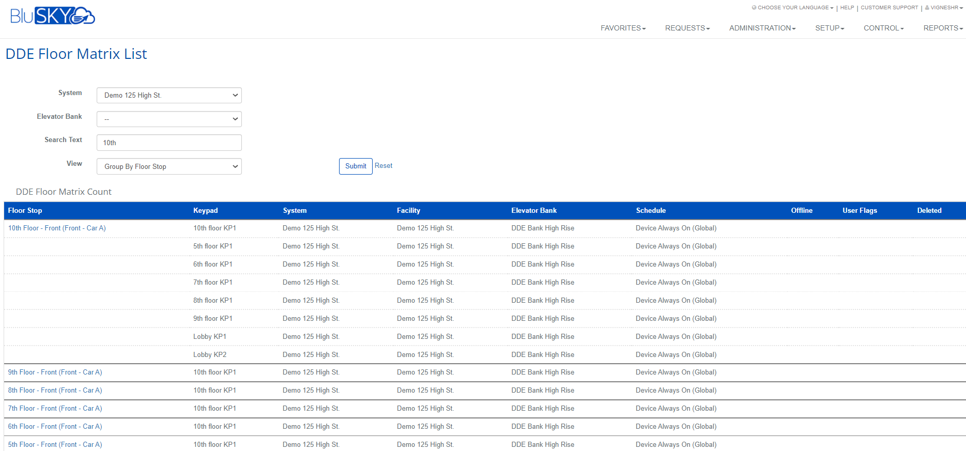Viewport: 966px width, 451px height.
Task: Open 7th Floor - Front (Front - Car A) link
Action: click(55, 409)
